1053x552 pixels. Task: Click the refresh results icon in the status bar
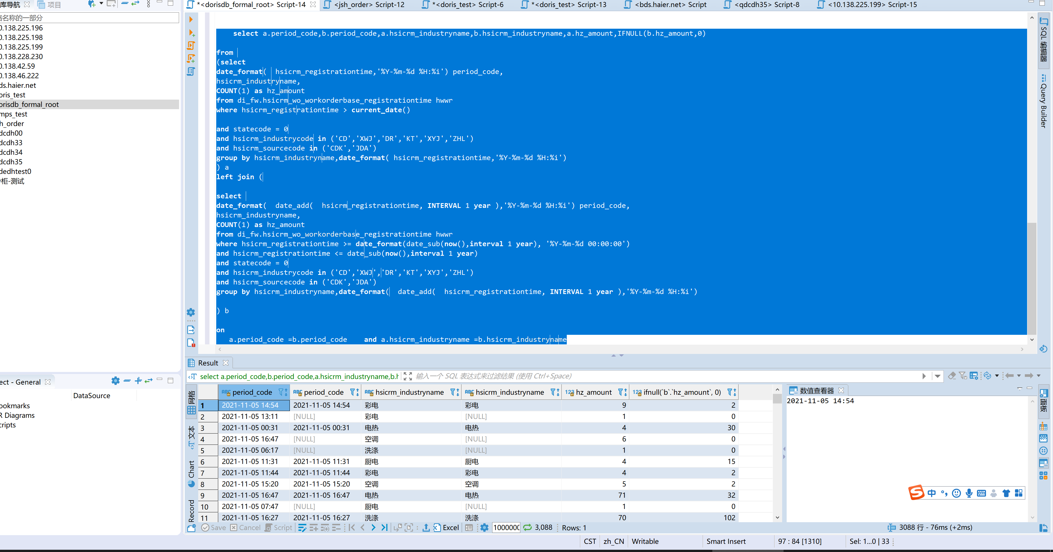pyautogui.click(x=527, y=528)
